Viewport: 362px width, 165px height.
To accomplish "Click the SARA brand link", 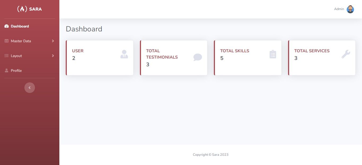I will click(x=30, y=9).
